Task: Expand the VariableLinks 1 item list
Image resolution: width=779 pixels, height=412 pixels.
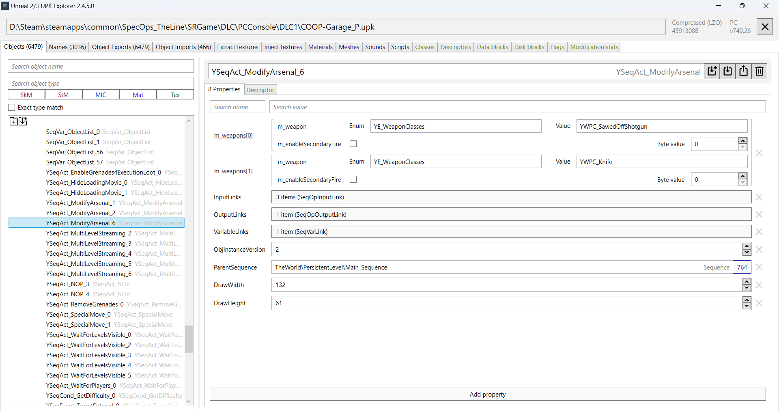Action: coord(511,232)
